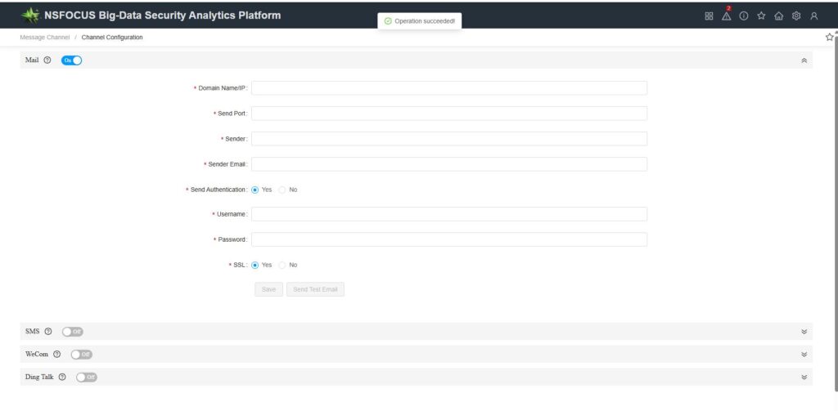
Task: Enable the SMS channel toggle
Action: pyautogui.click(x=73, y=332)
